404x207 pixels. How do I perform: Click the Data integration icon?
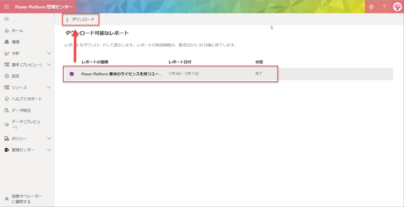coord(7,110)
